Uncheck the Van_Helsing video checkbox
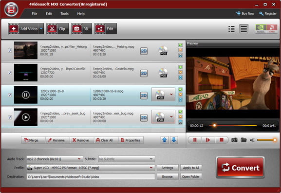Image resolution: width=281 pixels, height=193 pixels. pos(10,51)
